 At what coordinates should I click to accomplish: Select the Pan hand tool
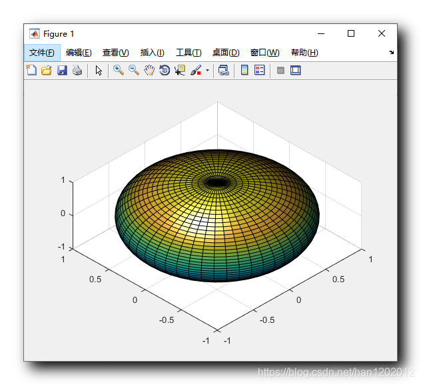coord(149,71)
